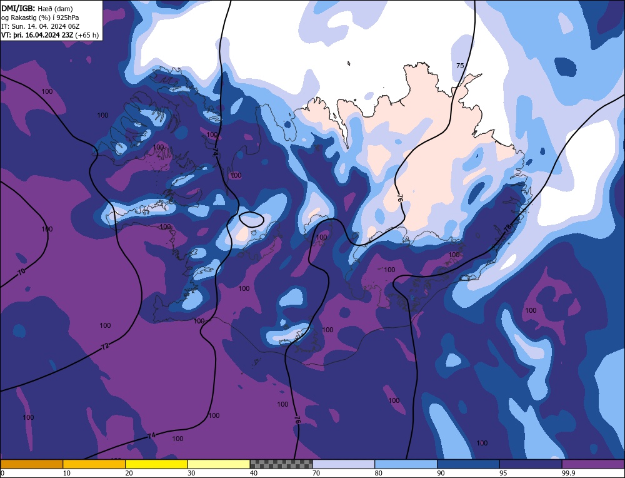The image size is (625, 478).
Task: Pick the light blue 80–90 legend swatch
Action: [x=406, y=464]
